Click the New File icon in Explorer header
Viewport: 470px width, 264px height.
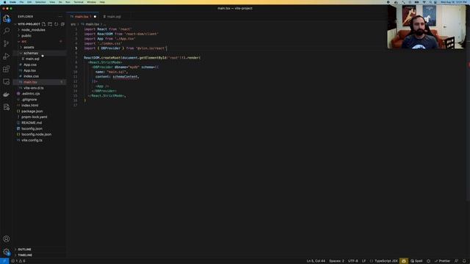(x=44, y=24)
